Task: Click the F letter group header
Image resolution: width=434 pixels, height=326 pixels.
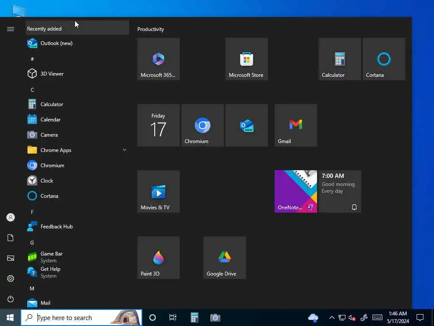Action: (x=32, y=212)
